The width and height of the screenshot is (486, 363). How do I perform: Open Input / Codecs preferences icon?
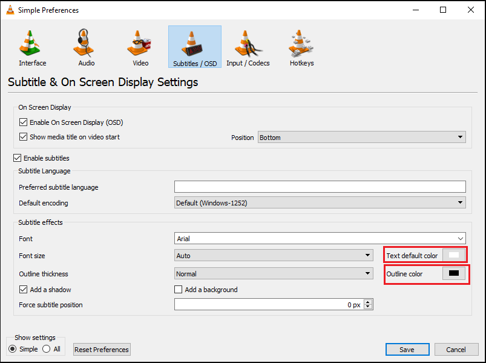point(248,43)
